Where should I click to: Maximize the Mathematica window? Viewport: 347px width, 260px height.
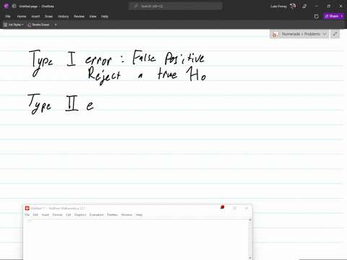point(235,208)
